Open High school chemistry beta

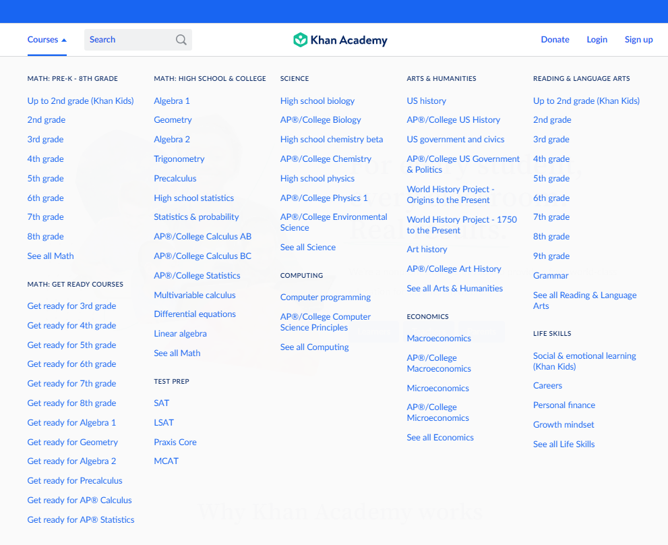(332, 140)
